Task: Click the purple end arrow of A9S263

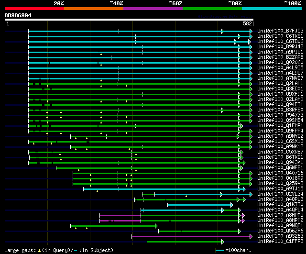Action: coord(251,237)
